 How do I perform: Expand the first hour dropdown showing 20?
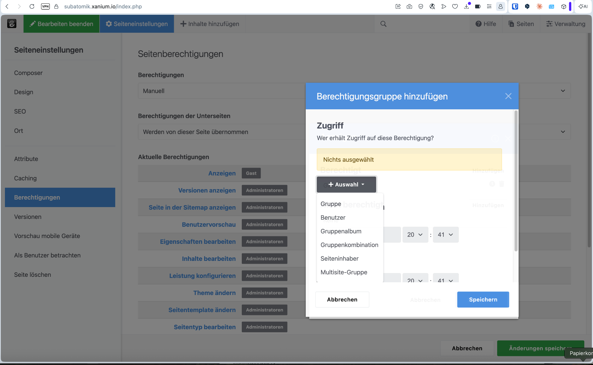pyautogui.click(x=415, y=235)
